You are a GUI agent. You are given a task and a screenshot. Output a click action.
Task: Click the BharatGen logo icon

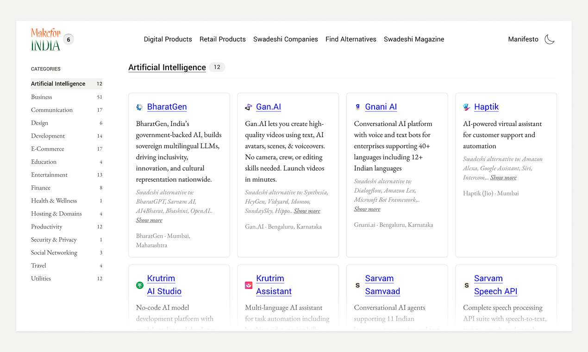tap(139, 107)
